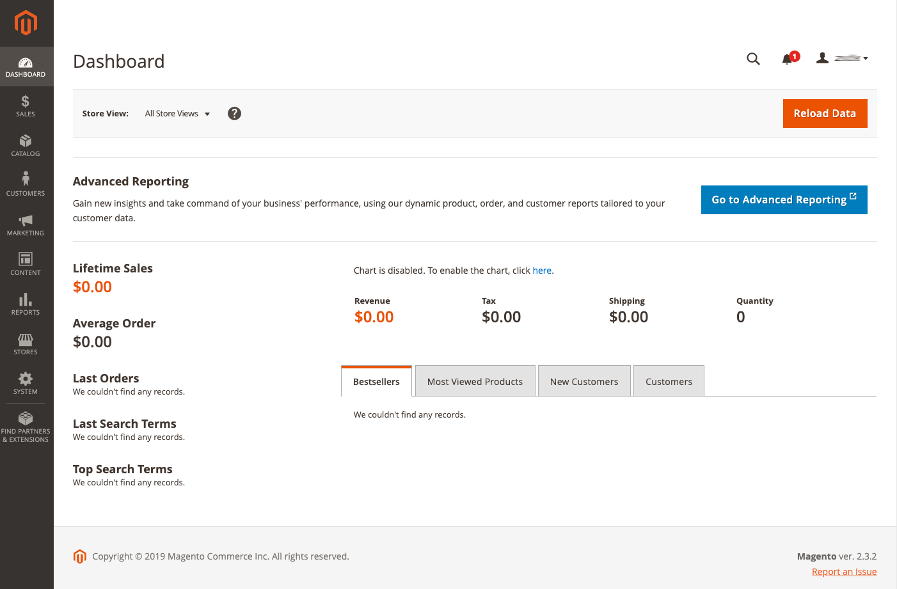Click the Top Search Terms heading
This screenshot has width=897, height=589.
122,469
